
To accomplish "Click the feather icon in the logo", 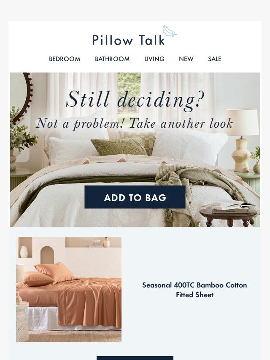I will pyautogui.click(x=170, y=31).
